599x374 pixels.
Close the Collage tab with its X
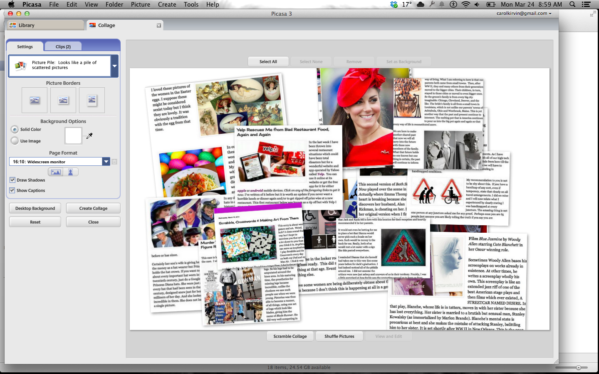[158, 25]
